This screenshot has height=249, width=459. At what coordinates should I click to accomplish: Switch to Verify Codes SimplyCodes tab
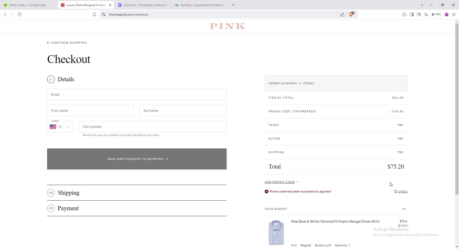click(28, 5)
